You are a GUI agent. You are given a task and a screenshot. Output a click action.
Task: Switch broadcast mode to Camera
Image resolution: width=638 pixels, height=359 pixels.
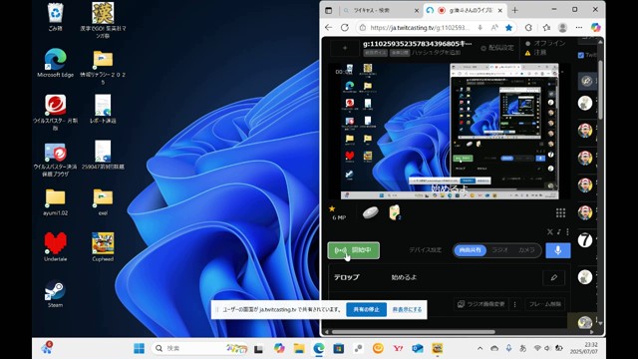point(526,250)
